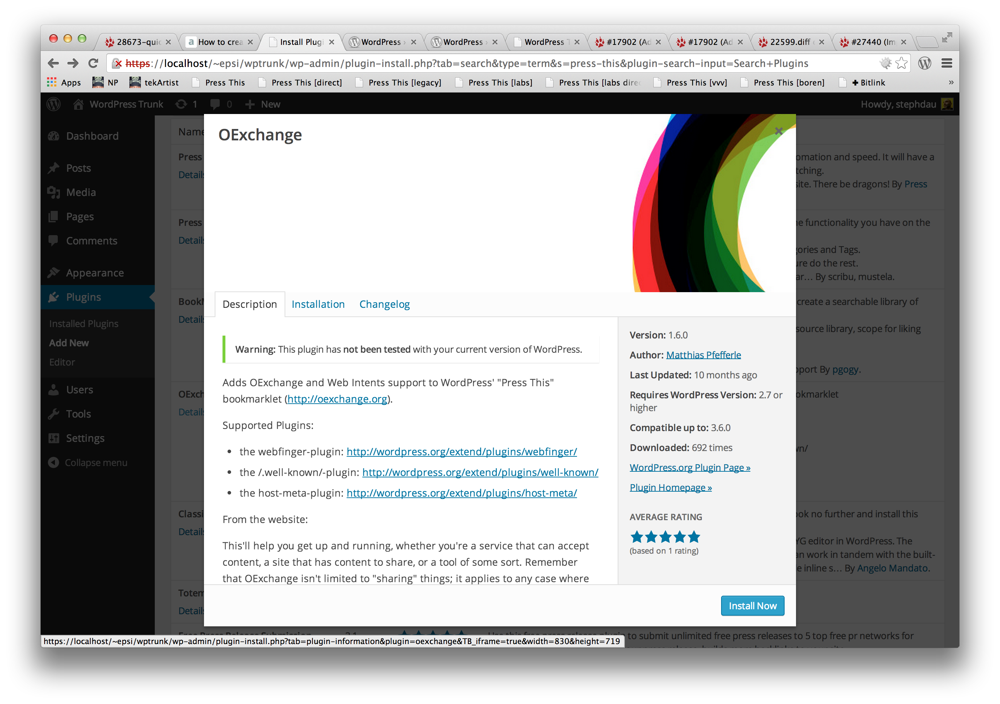Screen dimensions: 1000x704
Task: Click WordPress extension icon in toolbar
Action: pyautogui.click(x=924, y=63)
